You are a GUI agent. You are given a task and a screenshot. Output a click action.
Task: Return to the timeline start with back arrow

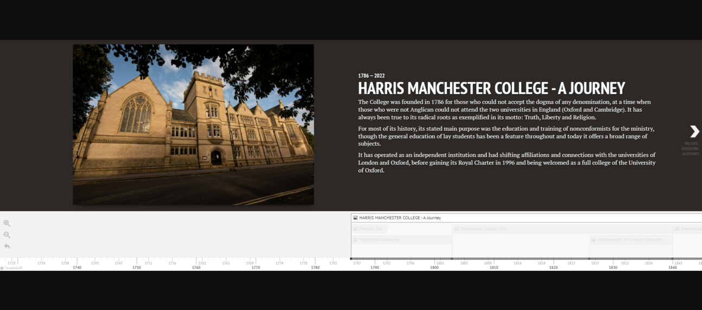click(7, 246)
